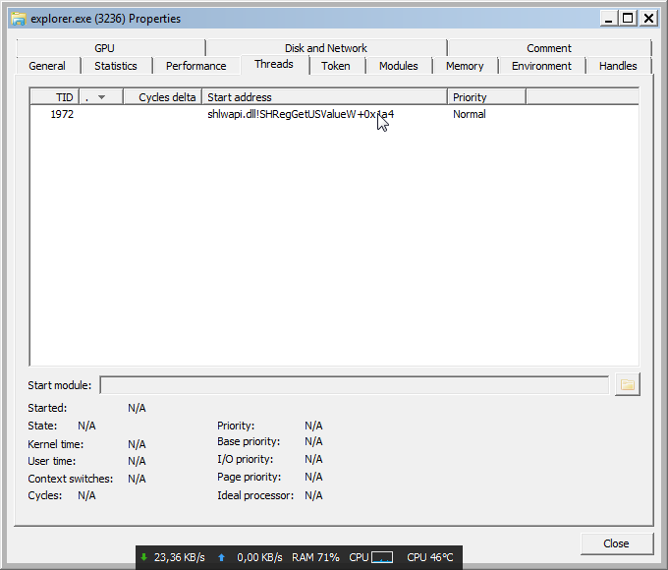Select the Performance tab
This screenshot has width=668, height=570.
(195, 66)
